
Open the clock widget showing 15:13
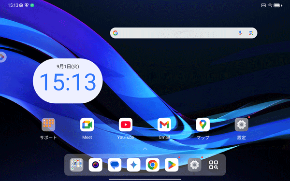pyautogui.click(x=68, y=81)
